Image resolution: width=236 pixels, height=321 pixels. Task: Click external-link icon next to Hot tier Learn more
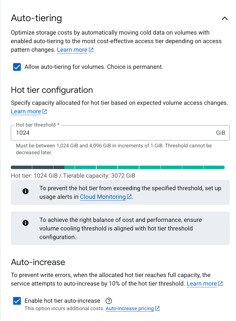pyautogui.click(x=45, y=111)
